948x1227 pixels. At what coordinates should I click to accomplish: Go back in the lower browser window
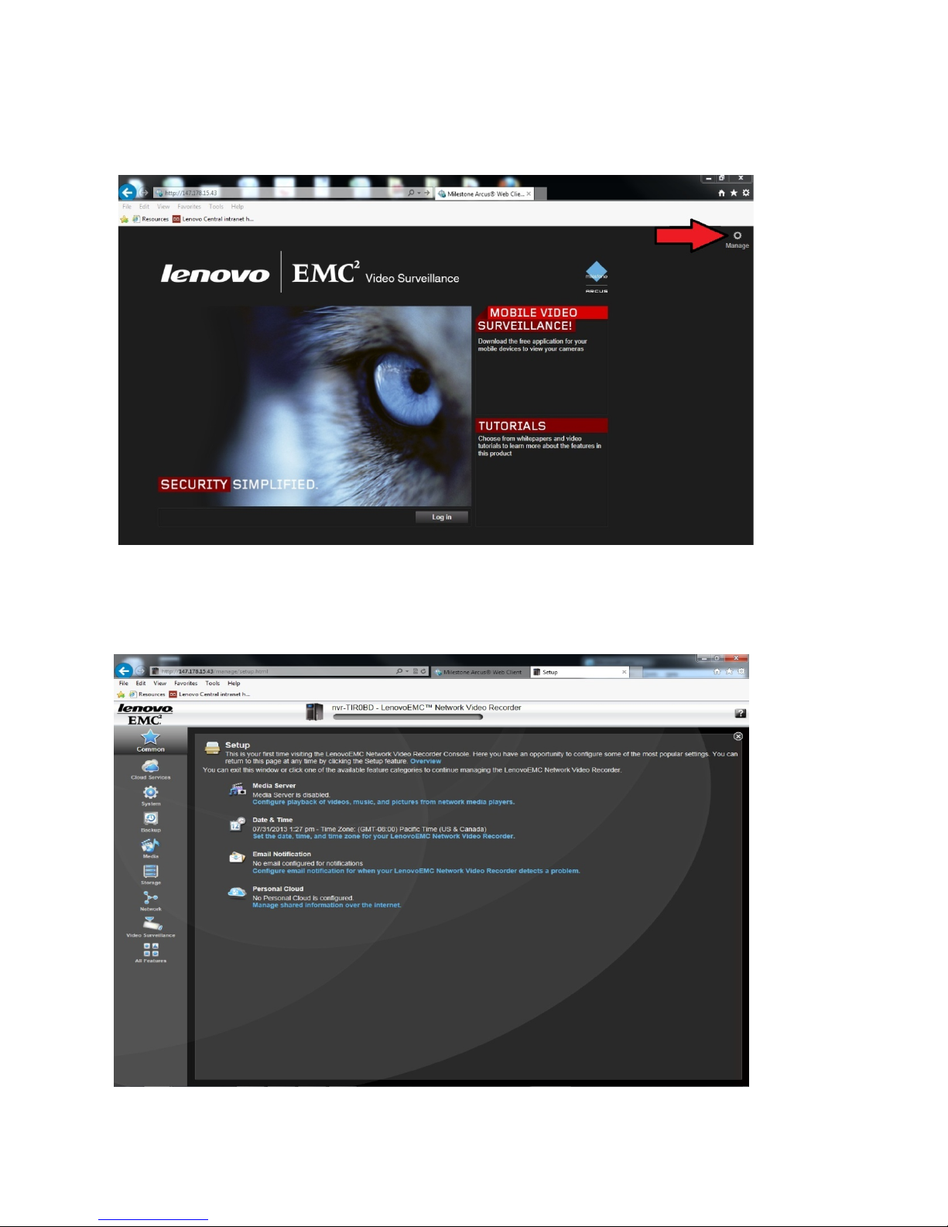coord(124,670)
